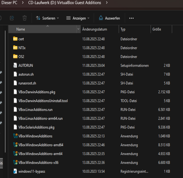
Task: Sort by Größe column header
Action: point(157,29)
